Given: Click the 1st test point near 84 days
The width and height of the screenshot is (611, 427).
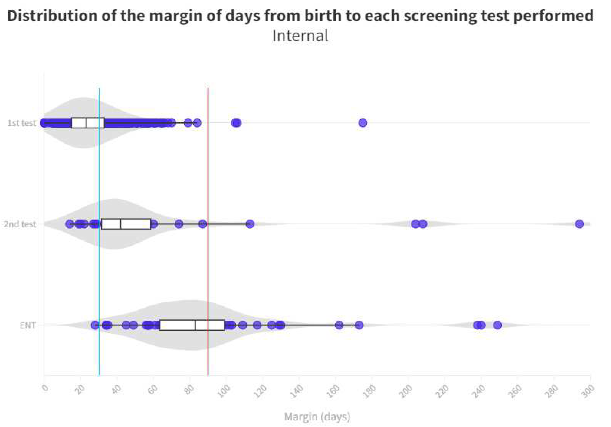Looking at the screenshot, I should [197, 123].
